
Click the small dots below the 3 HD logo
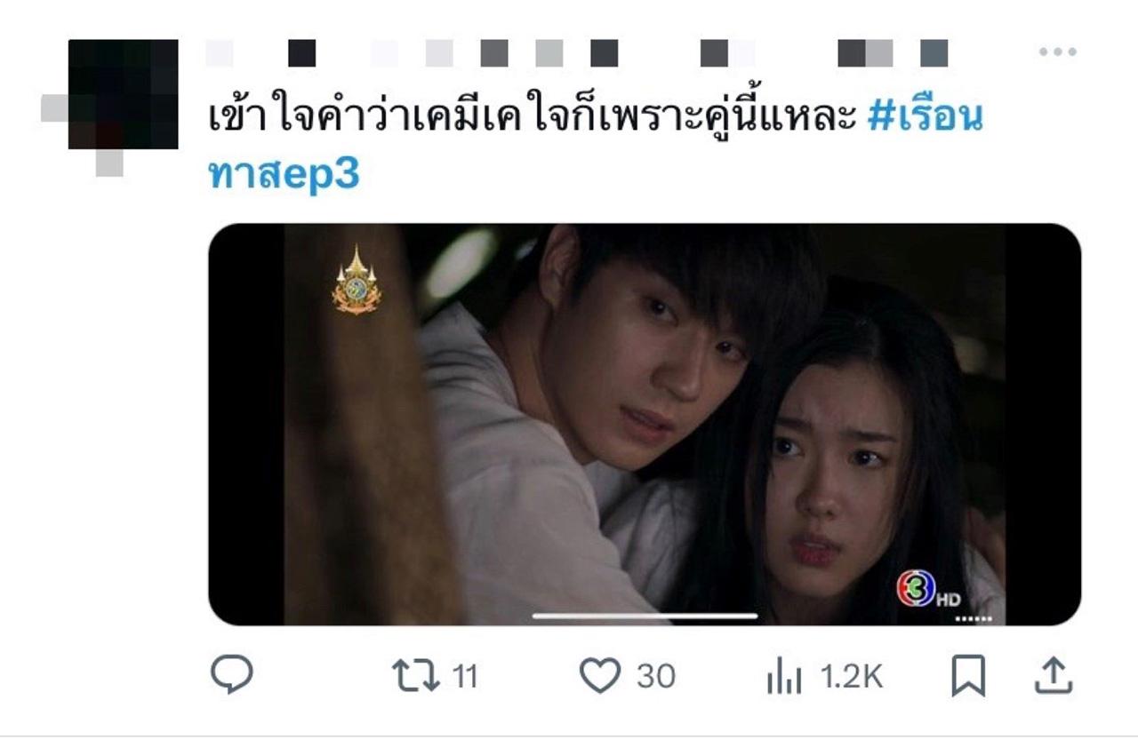point(972,618)
